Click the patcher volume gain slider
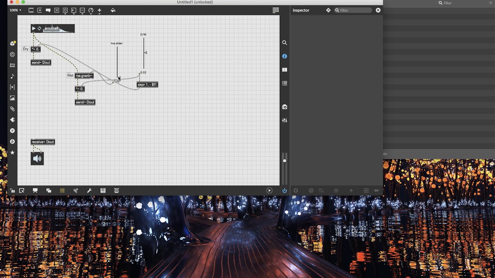Screen dimensions: 495x278 (285, 169)
